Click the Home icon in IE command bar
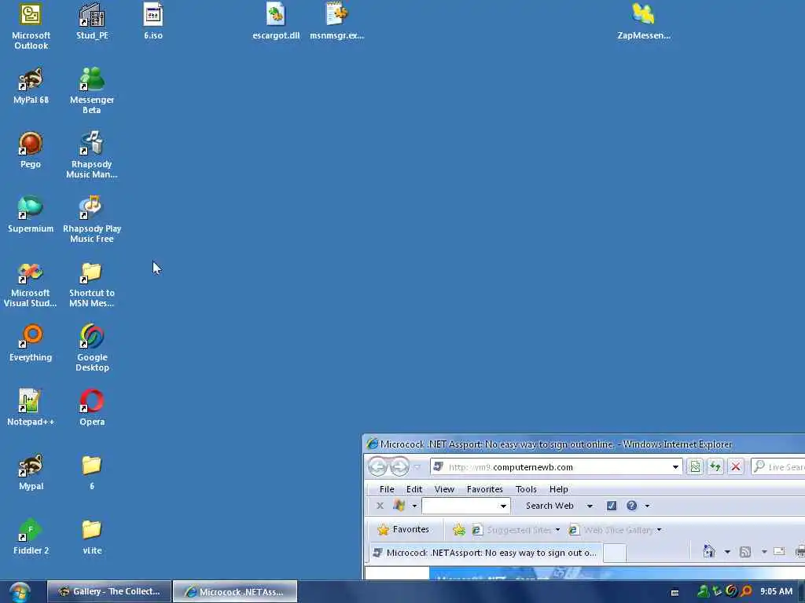 pyautogui.click(x=709, y=552)
